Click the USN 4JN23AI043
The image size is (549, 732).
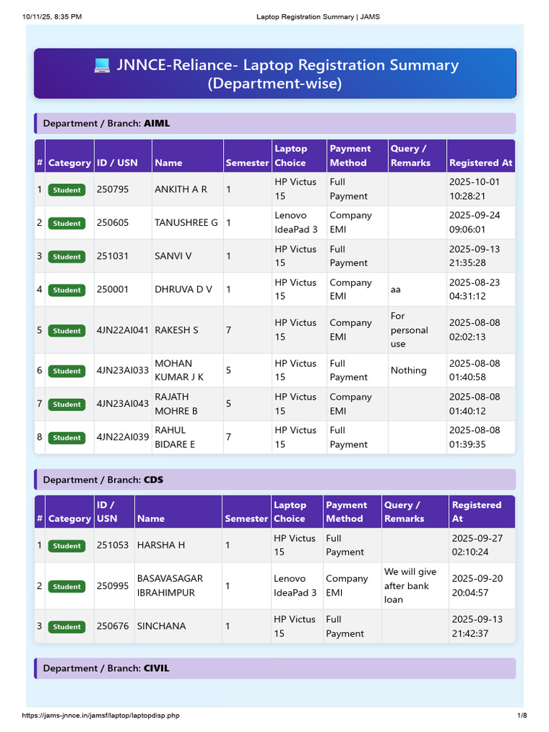(x=122, y=403)
